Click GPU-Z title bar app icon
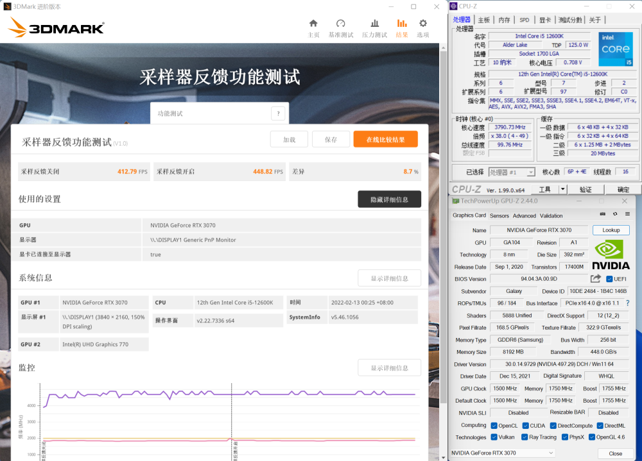 [455, 201]
